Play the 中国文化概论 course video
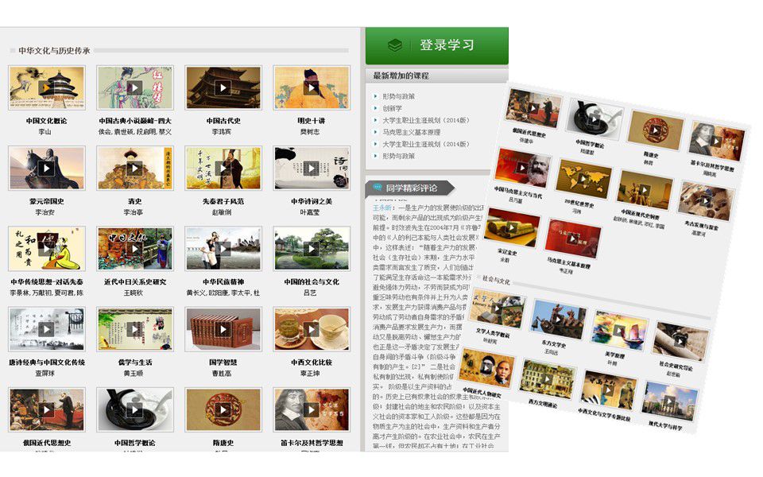 tap(46, 87)
